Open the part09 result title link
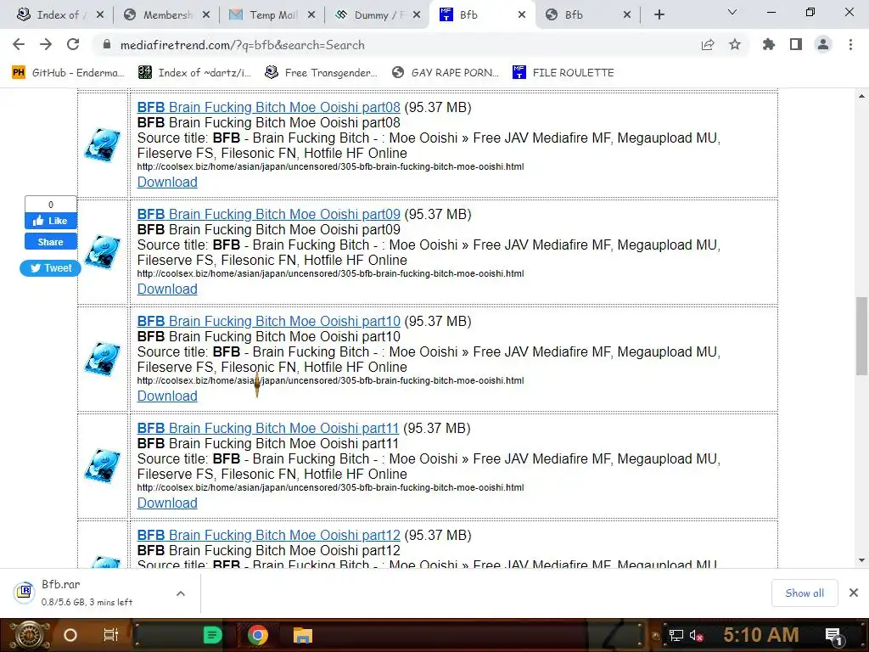The width and height of the screenshot is (869, 652). pyautogui.click(x=268, y=214)
